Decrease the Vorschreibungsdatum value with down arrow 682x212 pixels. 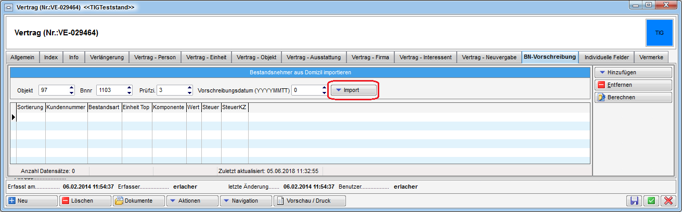[324, 92]
